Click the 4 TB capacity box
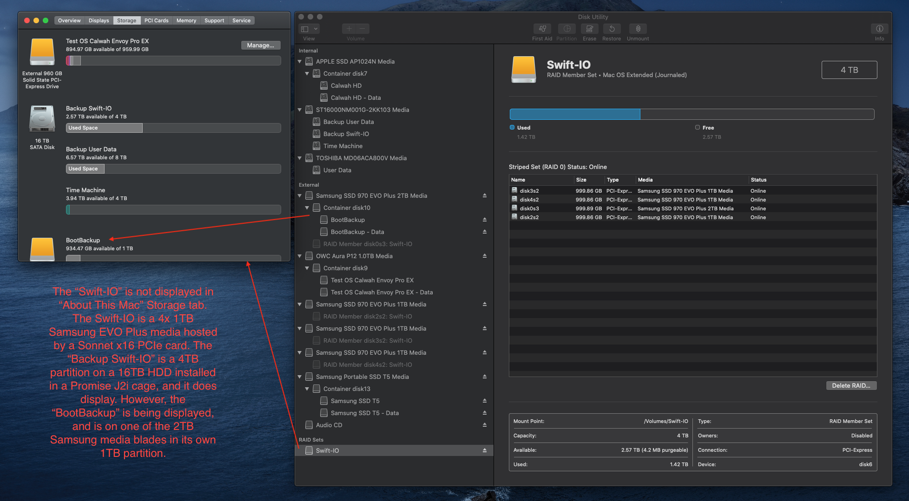Image resolution: width=909 pixels, height=501 pixels. [x=849, y=70]
